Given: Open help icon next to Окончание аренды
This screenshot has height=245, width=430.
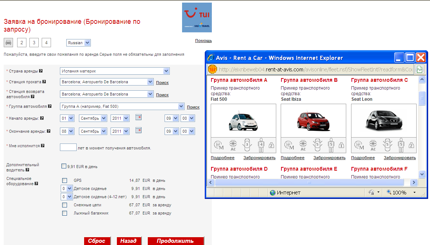Looking at the screenshot, I should [48, 131].
